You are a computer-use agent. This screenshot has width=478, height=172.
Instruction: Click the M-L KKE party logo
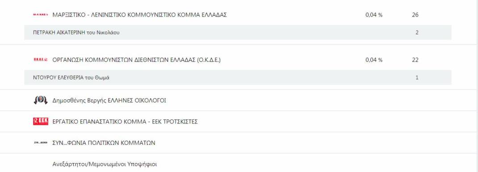[x=40, y=15]
